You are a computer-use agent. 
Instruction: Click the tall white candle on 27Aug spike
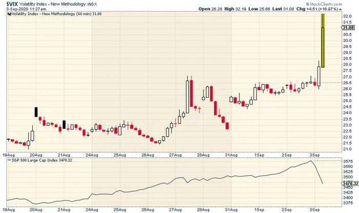pyautogui.click(x=188, y=97)
